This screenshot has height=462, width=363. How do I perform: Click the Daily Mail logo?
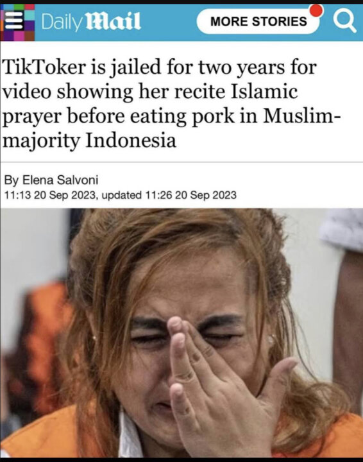(x=91, y=22)
